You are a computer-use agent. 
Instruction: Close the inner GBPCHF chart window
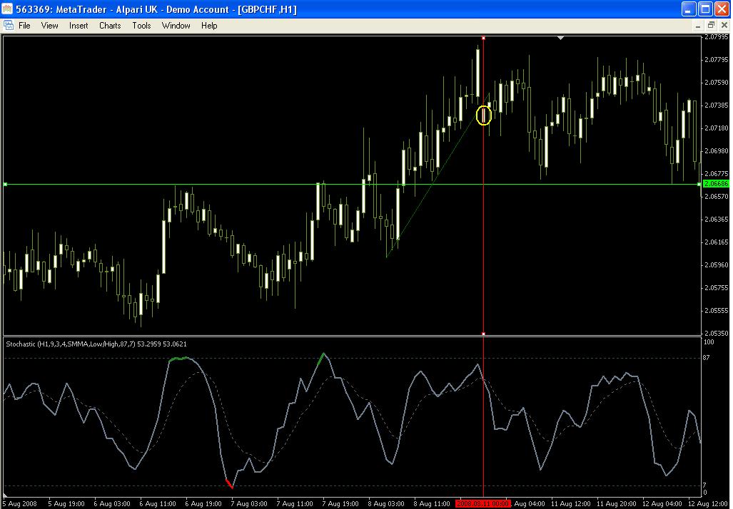722,25
